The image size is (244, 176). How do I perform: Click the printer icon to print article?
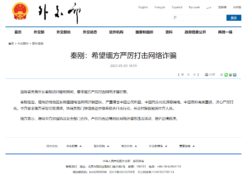pos(207,74)
